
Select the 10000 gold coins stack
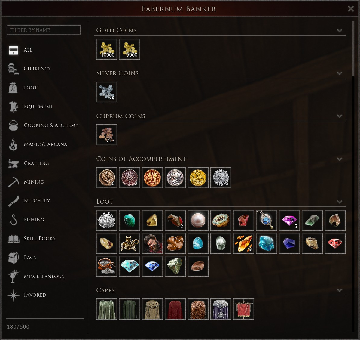(107, 49)
